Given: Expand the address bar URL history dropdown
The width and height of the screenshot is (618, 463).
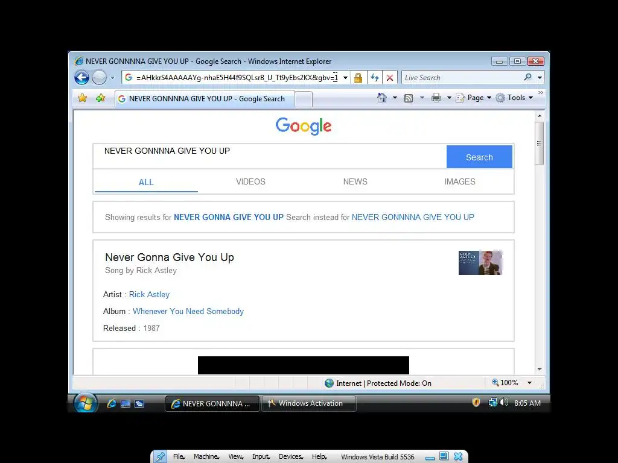Looking at the screenshot, I should coord(345,78).
